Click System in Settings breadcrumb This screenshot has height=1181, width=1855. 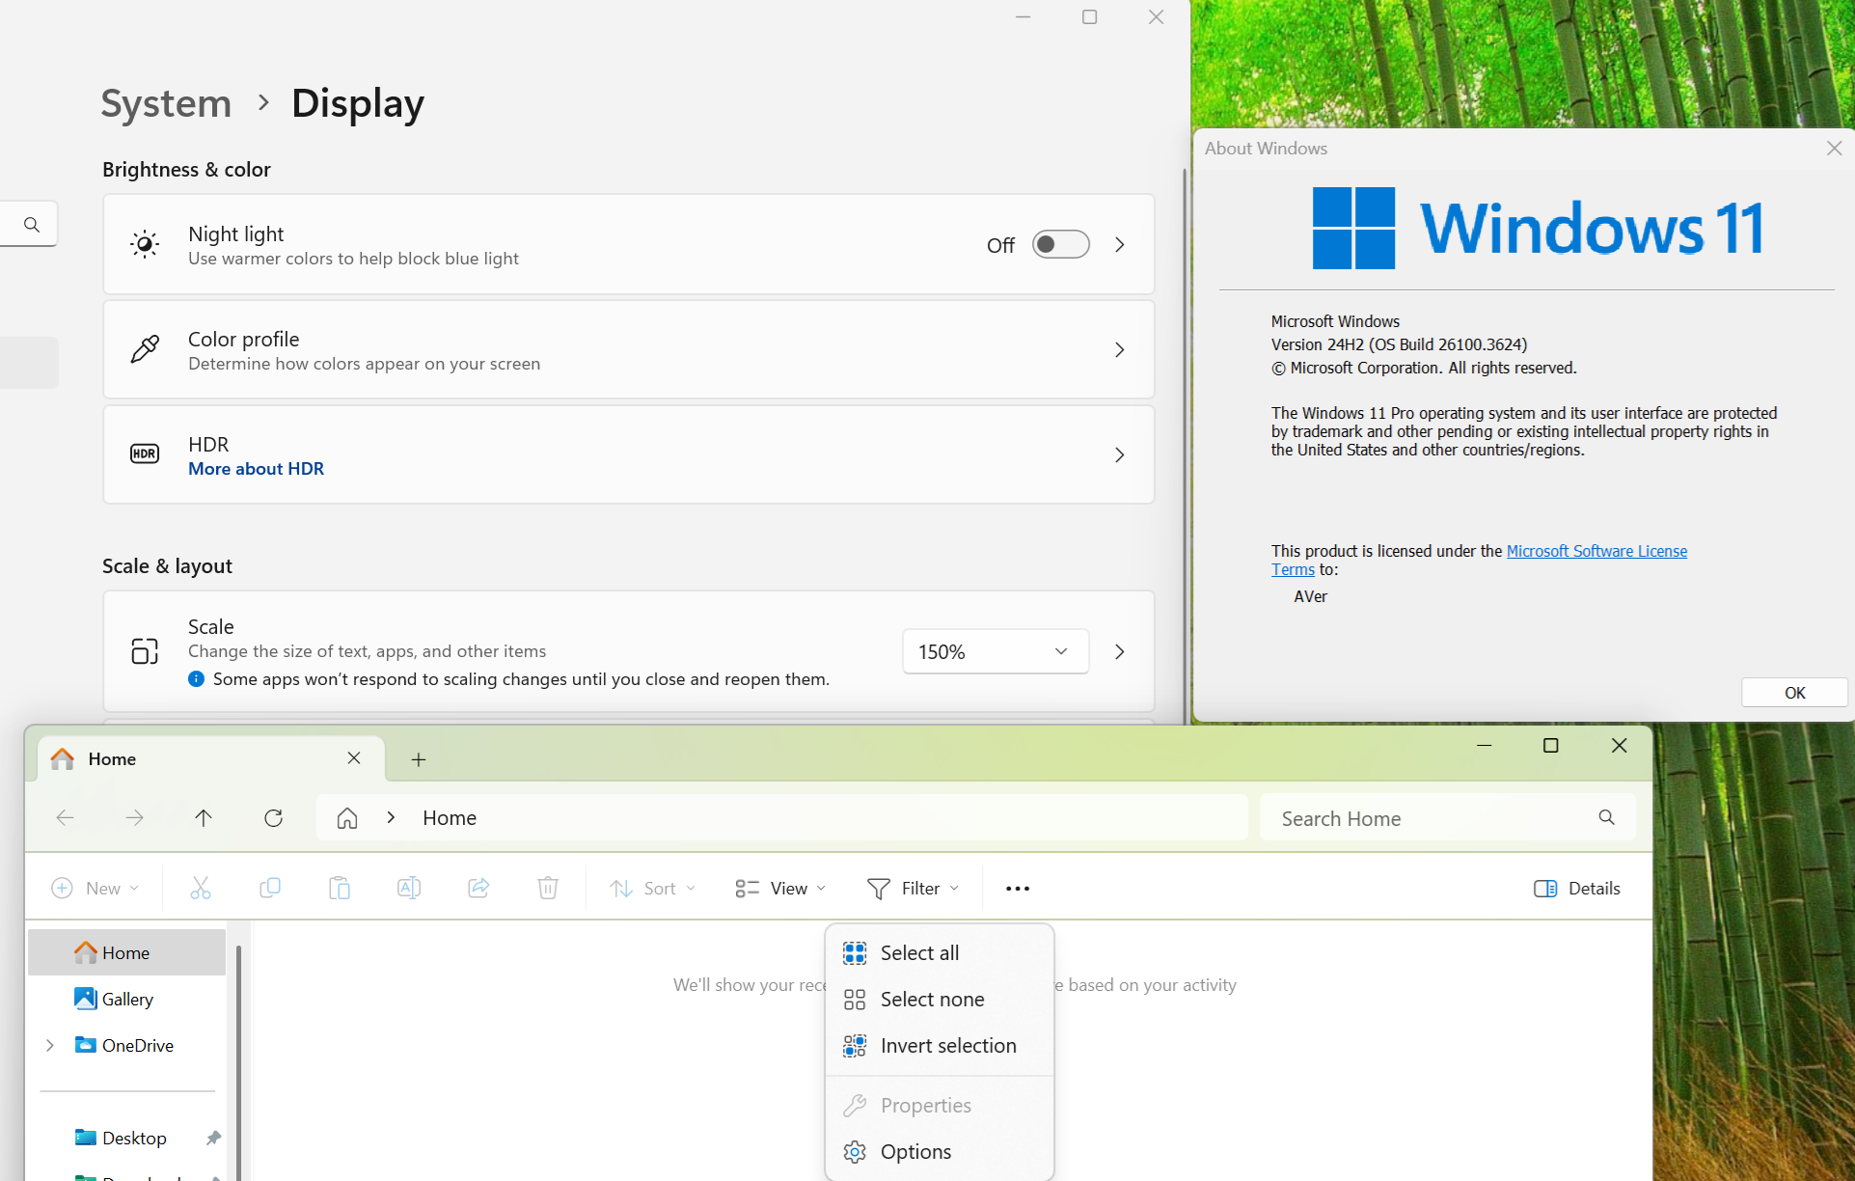(x=166, y=103)
